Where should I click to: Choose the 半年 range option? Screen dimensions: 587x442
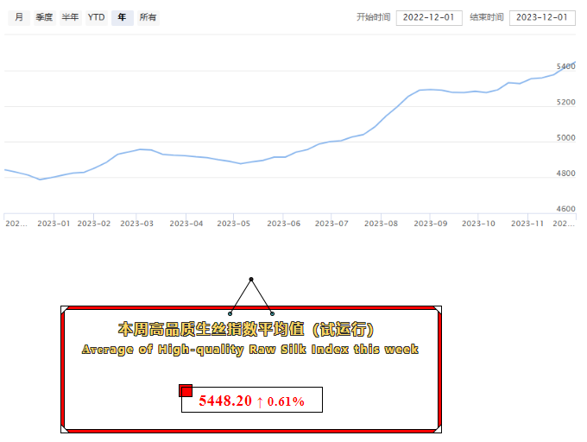(x=70, y=17)
